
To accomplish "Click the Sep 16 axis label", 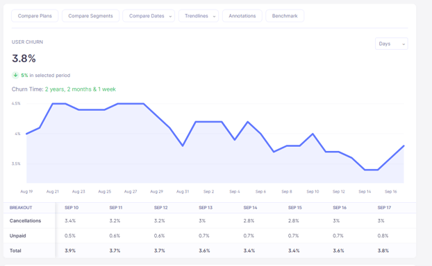I will tap(390, 191).
